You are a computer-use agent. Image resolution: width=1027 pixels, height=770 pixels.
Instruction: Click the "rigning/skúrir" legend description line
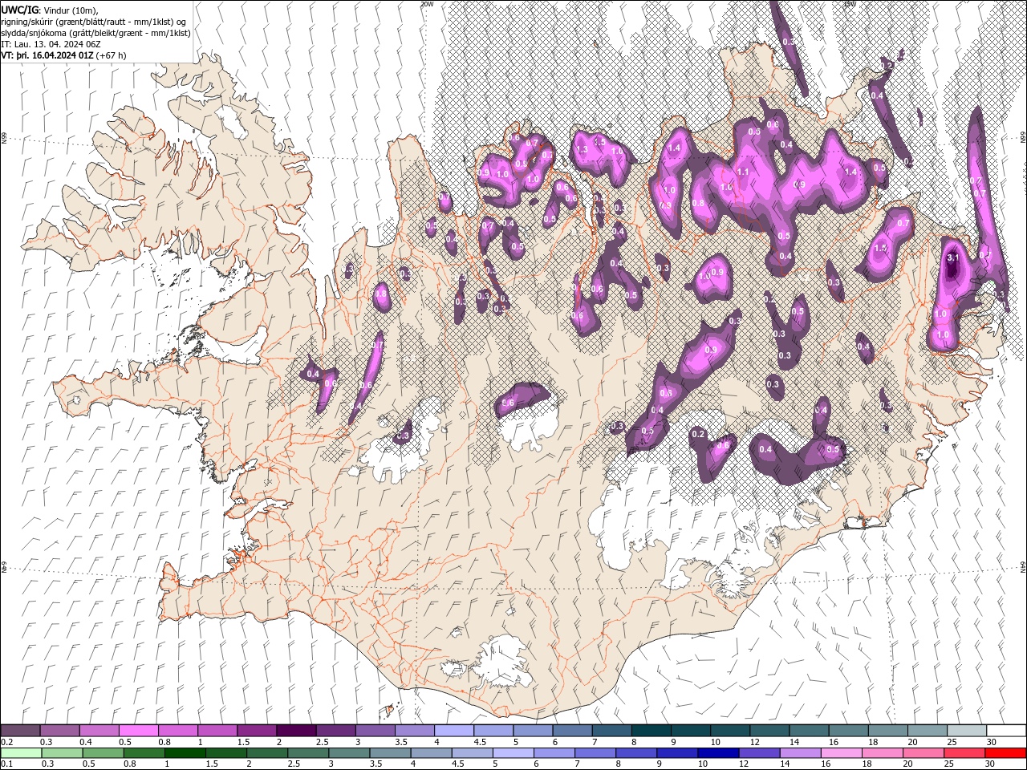94,22
